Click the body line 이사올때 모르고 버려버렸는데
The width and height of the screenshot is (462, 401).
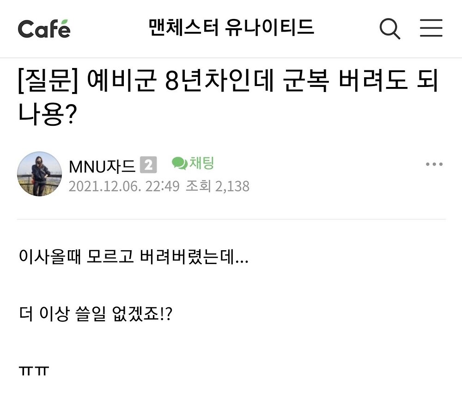[133, 258]
